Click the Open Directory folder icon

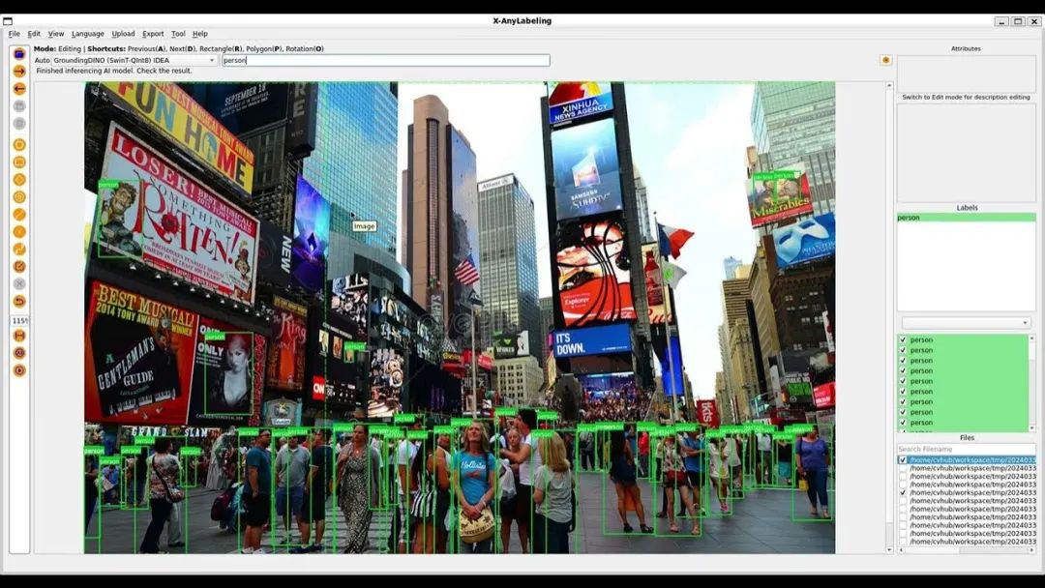(19, 54)
